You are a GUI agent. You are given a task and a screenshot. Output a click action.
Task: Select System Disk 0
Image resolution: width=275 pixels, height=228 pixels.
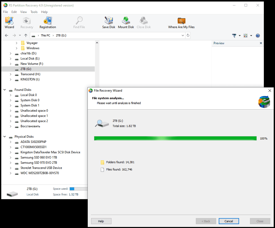30,100
